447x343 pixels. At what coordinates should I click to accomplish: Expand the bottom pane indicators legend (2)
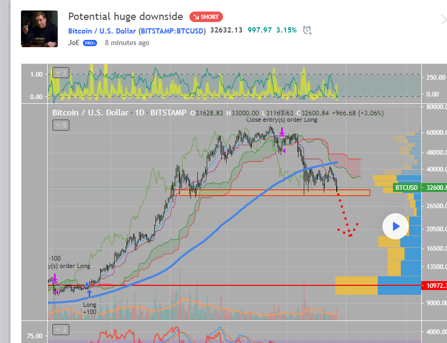(x=60, y=329)
